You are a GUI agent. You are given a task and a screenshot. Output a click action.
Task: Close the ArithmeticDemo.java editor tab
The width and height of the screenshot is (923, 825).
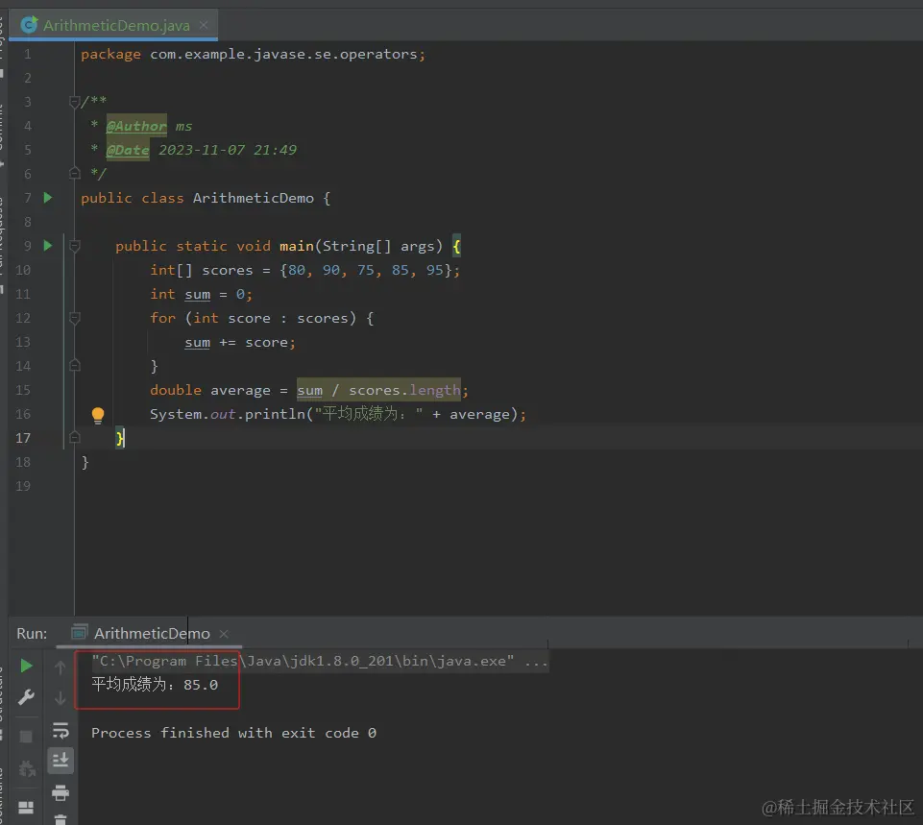click(x=204, y=25)
